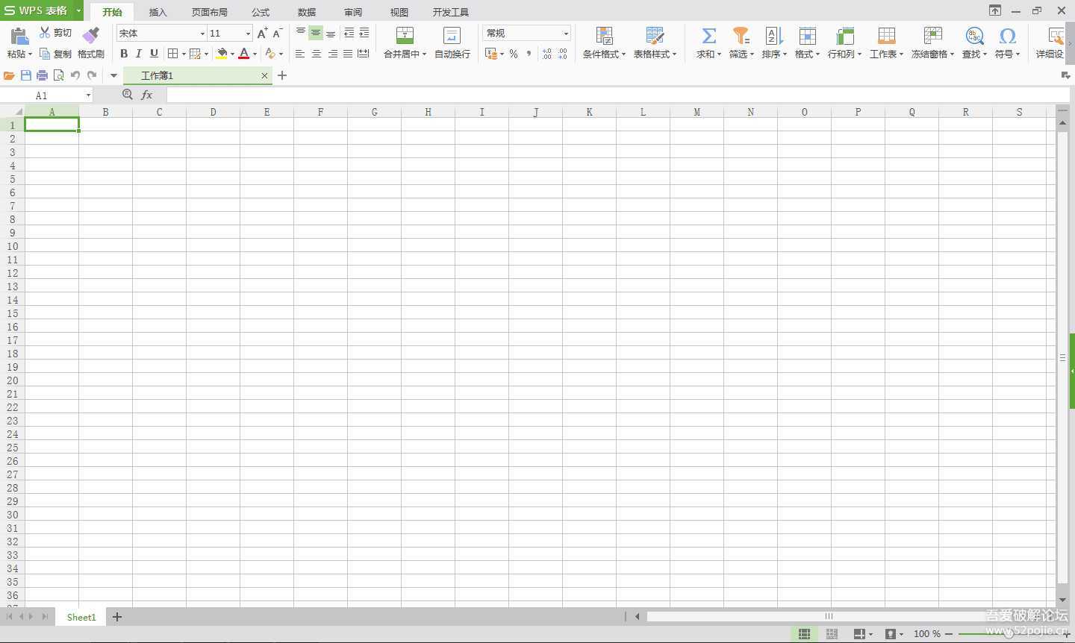Open the number format dropdown (常规)
1075x643 pixels.
tap(566, 34)
